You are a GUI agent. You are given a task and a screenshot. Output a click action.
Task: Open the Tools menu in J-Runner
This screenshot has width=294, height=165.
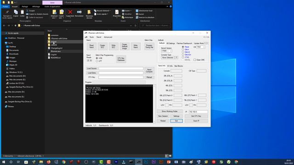pyautogui.click(x=91, y=37)
